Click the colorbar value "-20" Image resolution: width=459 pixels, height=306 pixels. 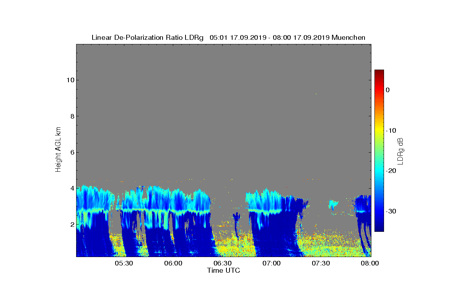pos(391,171)
